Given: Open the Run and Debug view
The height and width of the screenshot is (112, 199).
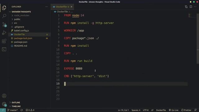Looking at the screenshot, I should coord(4,33).
